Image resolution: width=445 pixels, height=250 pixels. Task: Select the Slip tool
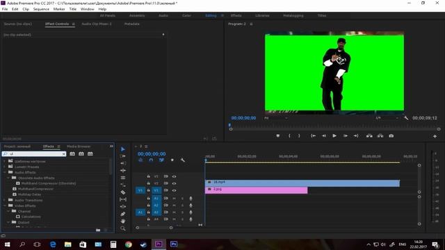click(123, 199)
